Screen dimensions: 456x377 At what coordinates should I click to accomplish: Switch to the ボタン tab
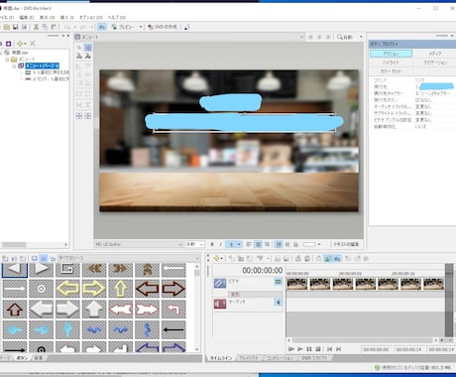coord(22,358)
